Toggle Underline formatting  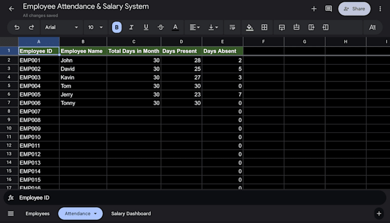click(146, 28)
